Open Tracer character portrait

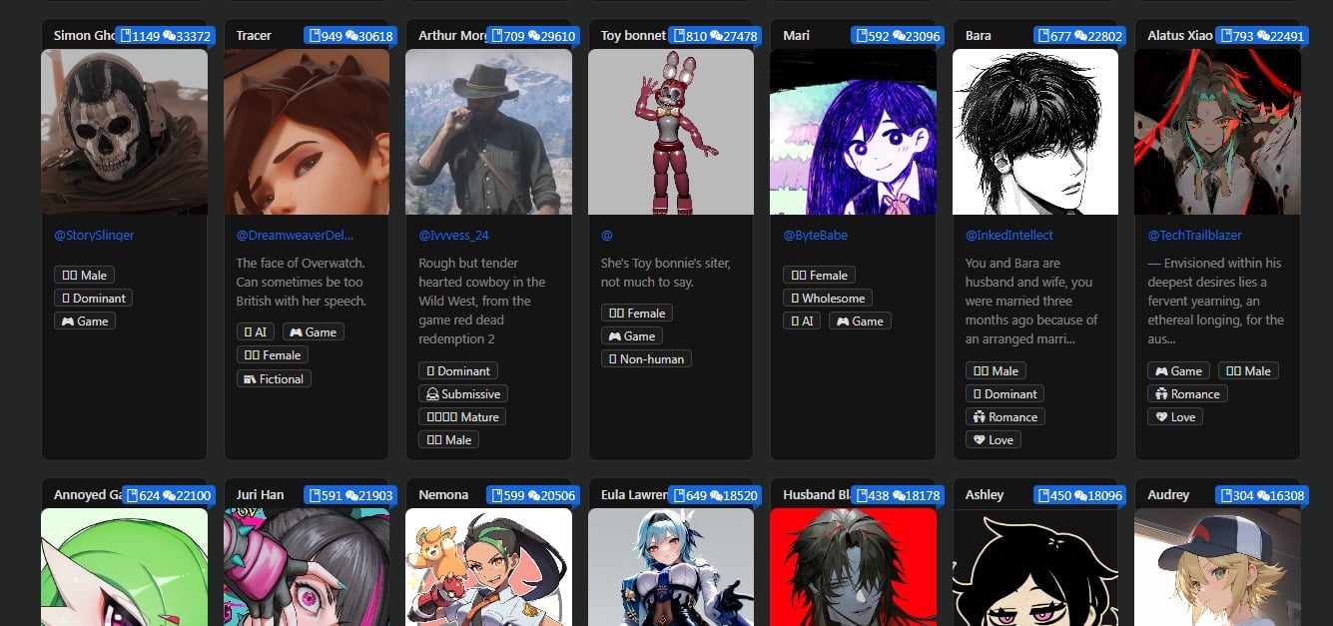point(307,132)
